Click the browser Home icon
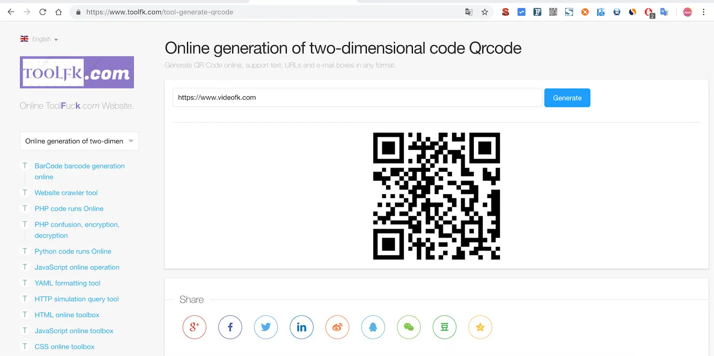 pos(58,11)
